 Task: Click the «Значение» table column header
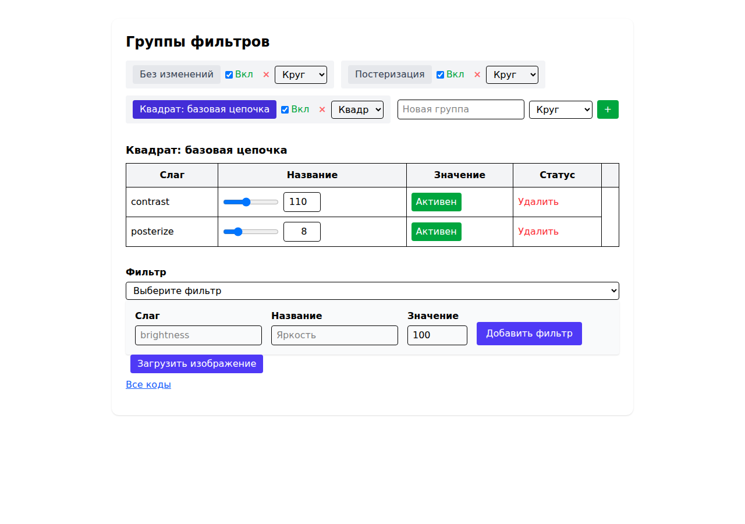460,175
